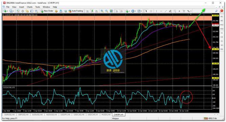Switch to the EURUSD,H4 chart tab

9,115
